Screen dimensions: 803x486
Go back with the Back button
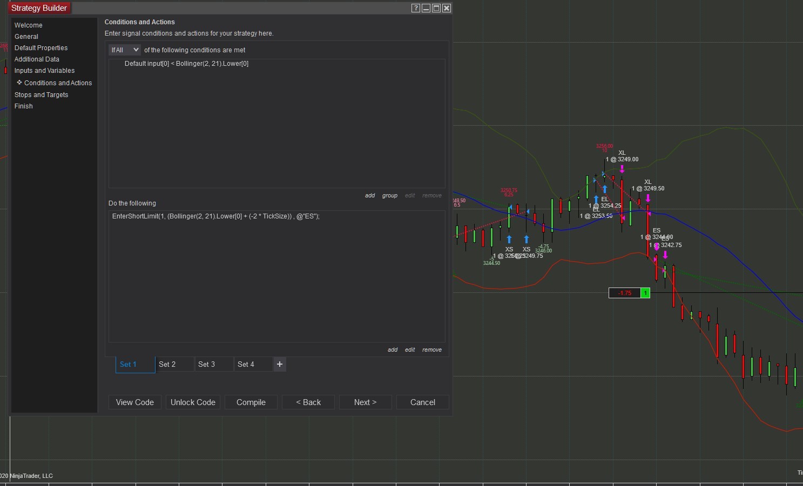(308, 402)
